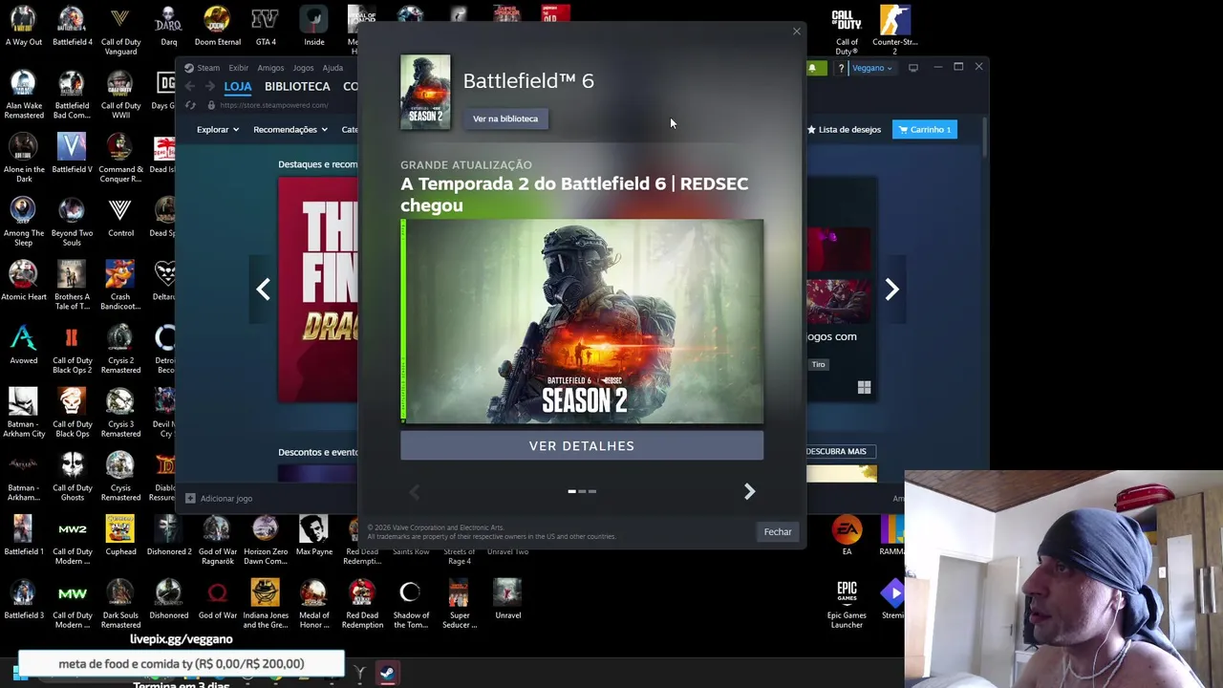This screenshot has height=688, width=1223.
Task: Open Avowed desktop shortcut
Action: tap(23, 345)
